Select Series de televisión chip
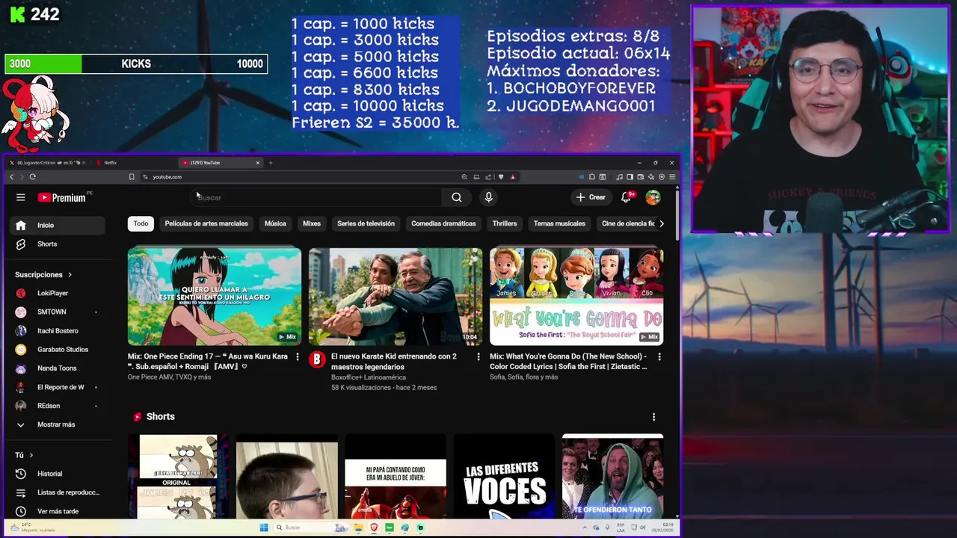 366,223
